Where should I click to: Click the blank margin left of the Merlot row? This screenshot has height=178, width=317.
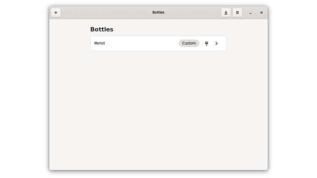70,43
